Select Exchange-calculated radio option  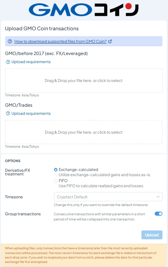[56, 170]
